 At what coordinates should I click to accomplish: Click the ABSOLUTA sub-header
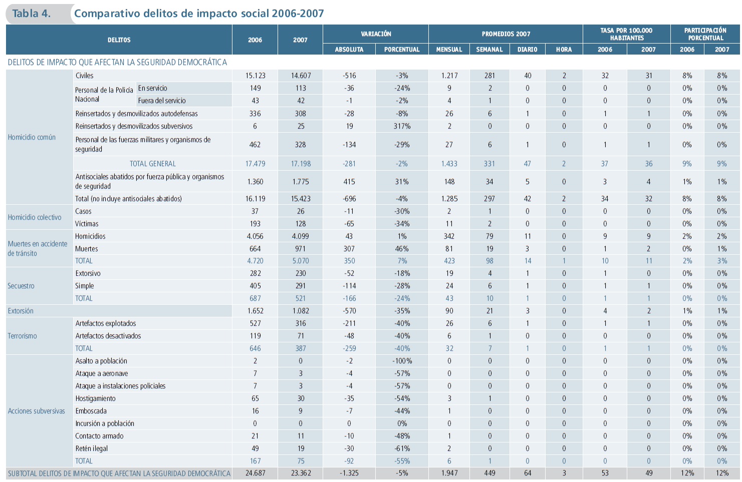[x=349, y=50]
